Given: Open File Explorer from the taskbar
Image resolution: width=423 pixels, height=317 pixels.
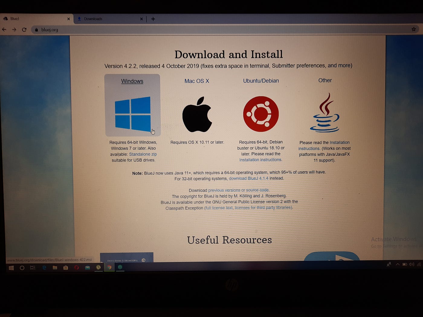Looking at the screenshot, I should [55, 267].
